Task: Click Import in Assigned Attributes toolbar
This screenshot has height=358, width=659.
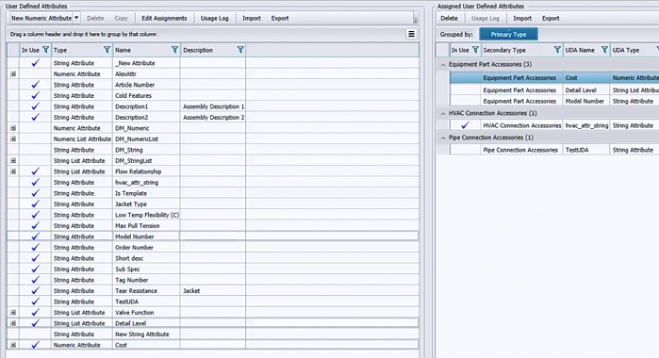Action: [522, 18]
